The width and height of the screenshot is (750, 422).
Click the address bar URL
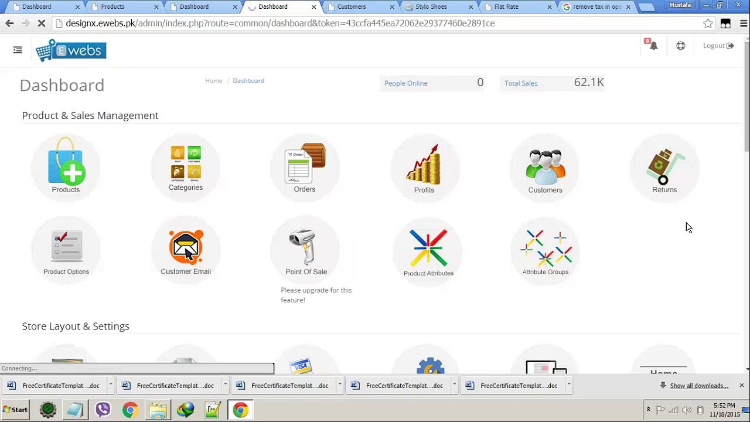280,23
